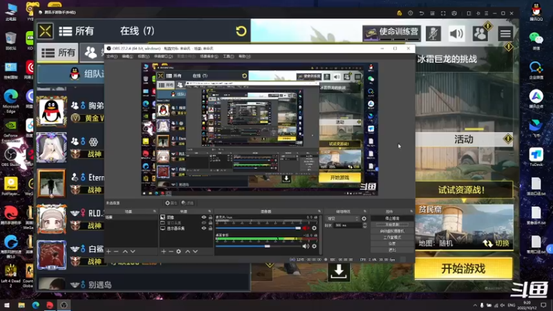Open the game friends icon near menu
The image size is (553, 311).
480,34
